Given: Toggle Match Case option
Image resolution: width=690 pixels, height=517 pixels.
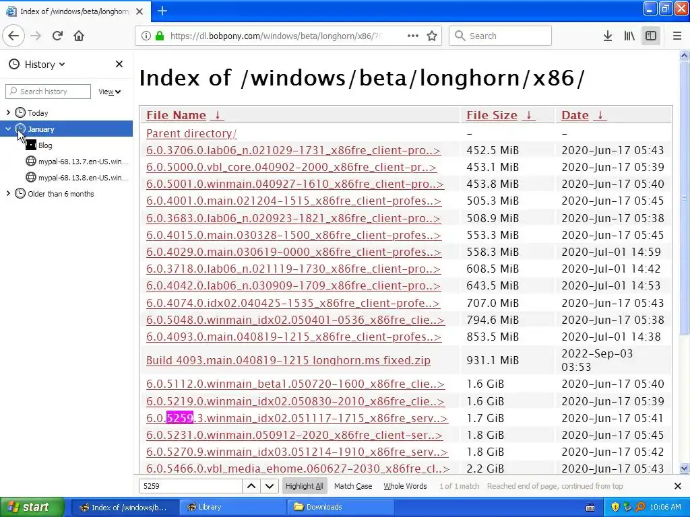Looking at the screenshot, I should pos(353,486).
